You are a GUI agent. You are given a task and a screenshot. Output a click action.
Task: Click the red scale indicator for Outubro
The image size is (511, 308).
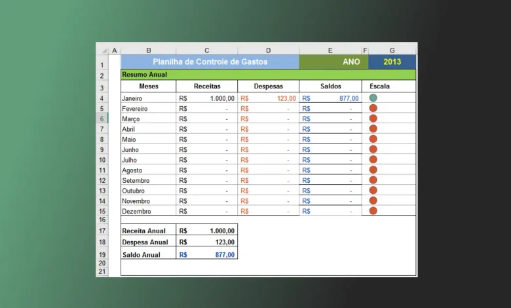373,190
